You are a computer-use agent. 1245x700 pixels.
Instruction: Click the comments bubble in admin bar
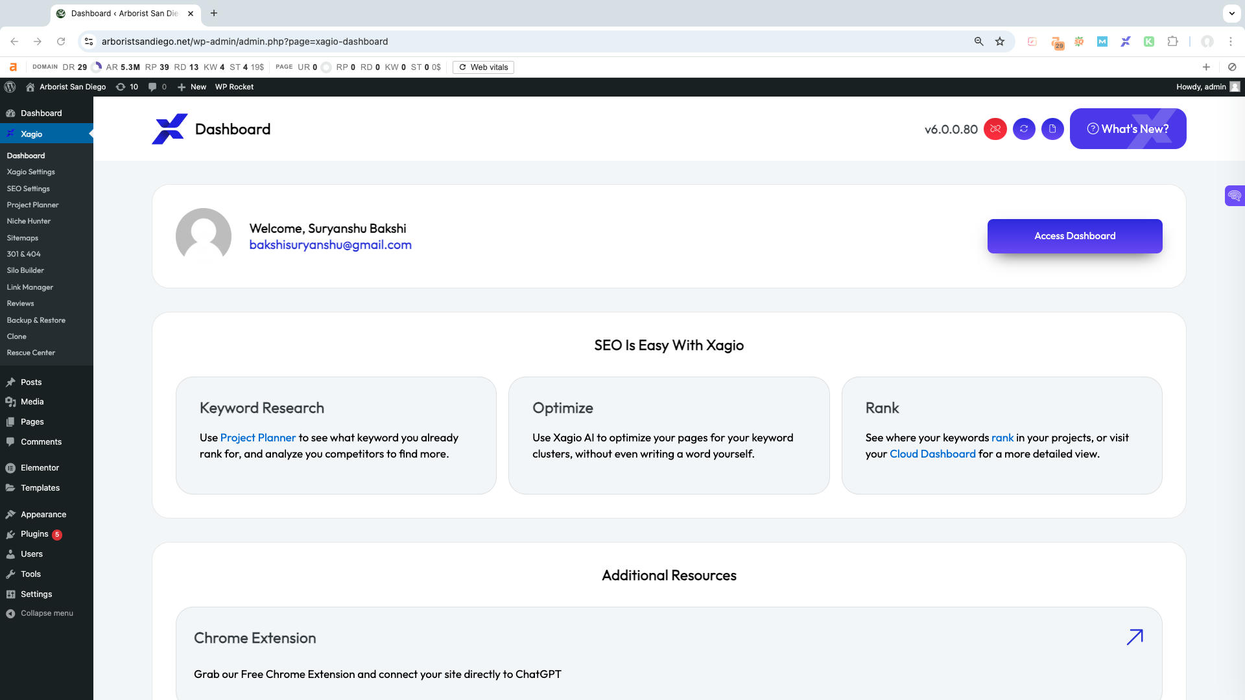(158, 87)
